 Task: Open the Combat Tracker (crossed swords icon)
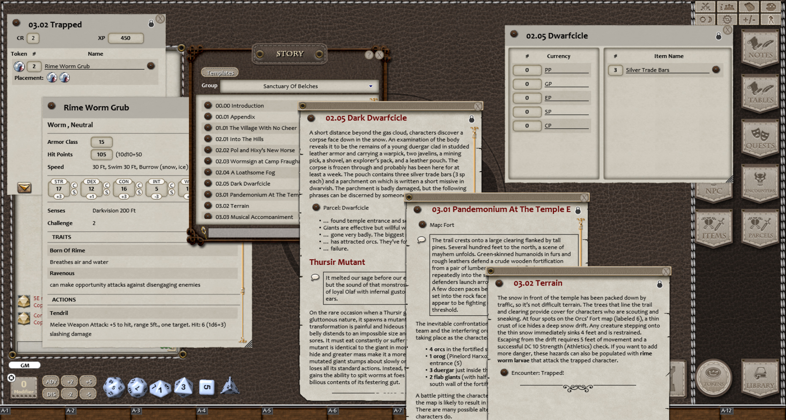(705, 7)
